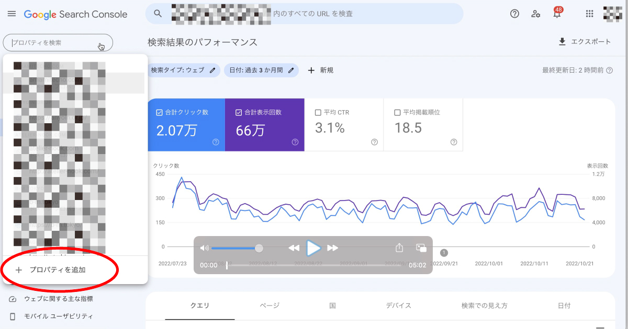Viewport: 628px width, 329px height.
Task: Rewind the video player
Action: click(294, 248)
